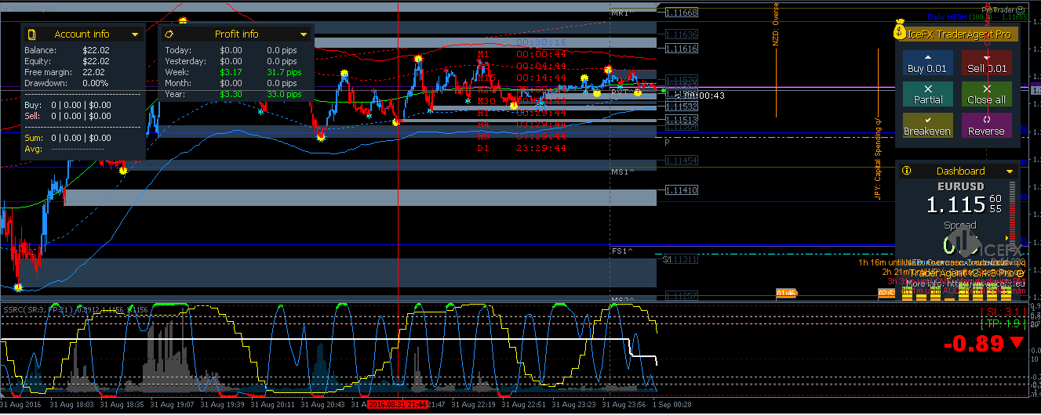Click the Dashboard info circle icon
This screenshot has height=415, width=1041.
906,171
